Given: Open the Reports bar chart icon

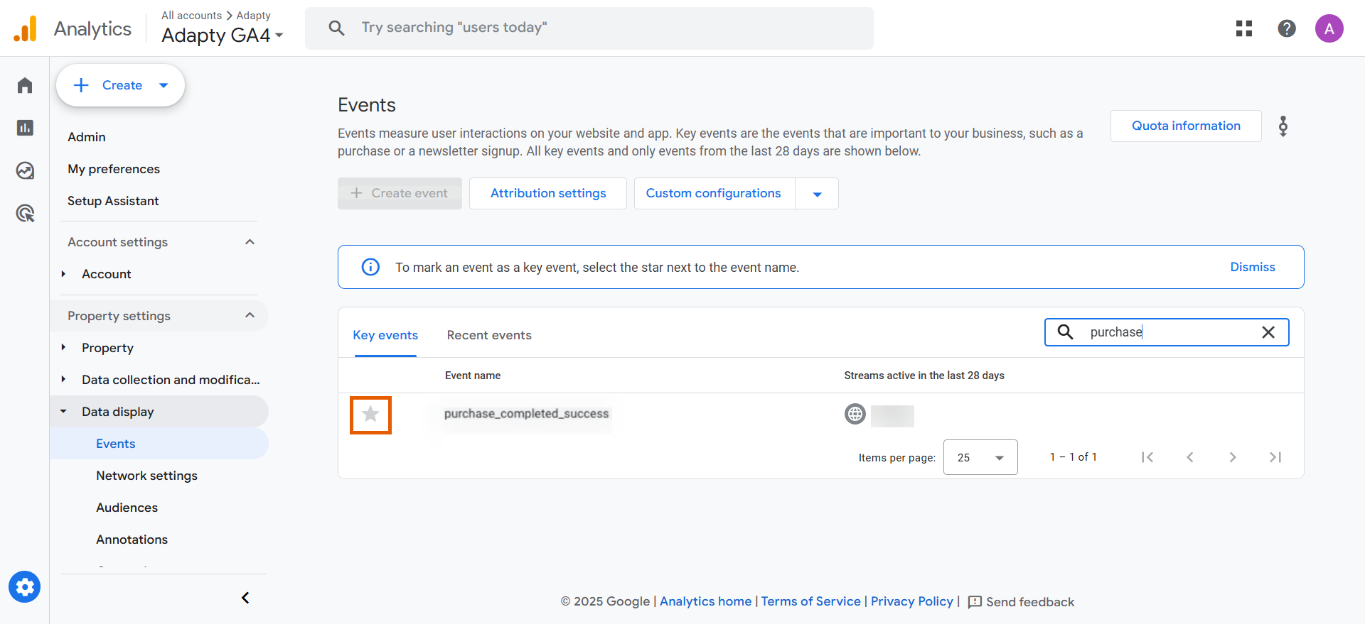Looking at the screenshot, I should [x=25, y=128].
